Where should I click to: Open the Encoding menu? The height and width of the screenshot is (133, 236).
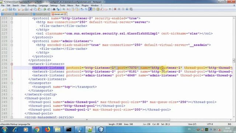coord(32,6)
